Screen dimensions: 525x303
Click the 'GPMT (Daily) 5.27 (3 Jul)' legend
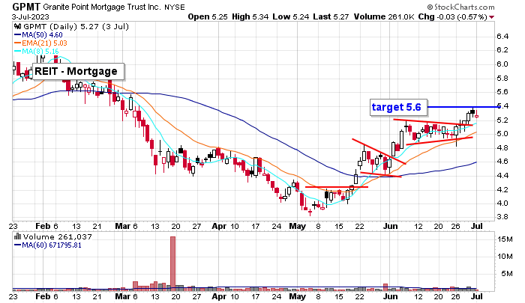click(76, 26)
